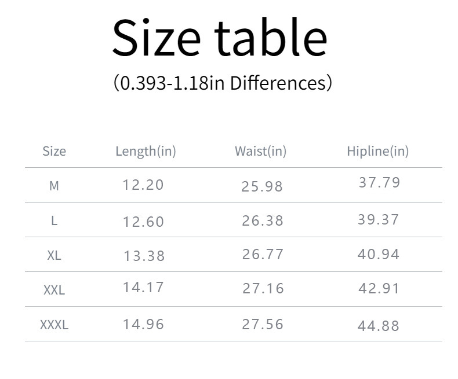Screen dimensions: 458x379
Task: Select the 'XXXL' size row label
Action: [x=54, y=325]
